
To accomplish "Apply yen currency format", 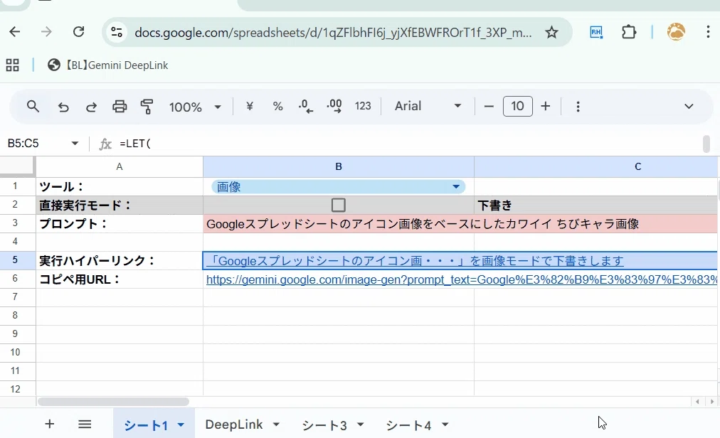I will (x=250, y=107).
